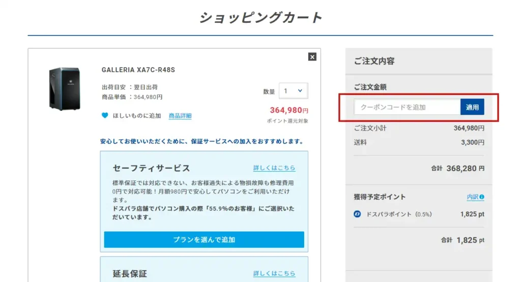Click the blue Dospara point D icon
The image size is (521, 282).
pyautogui.click(x=357, y=214)
